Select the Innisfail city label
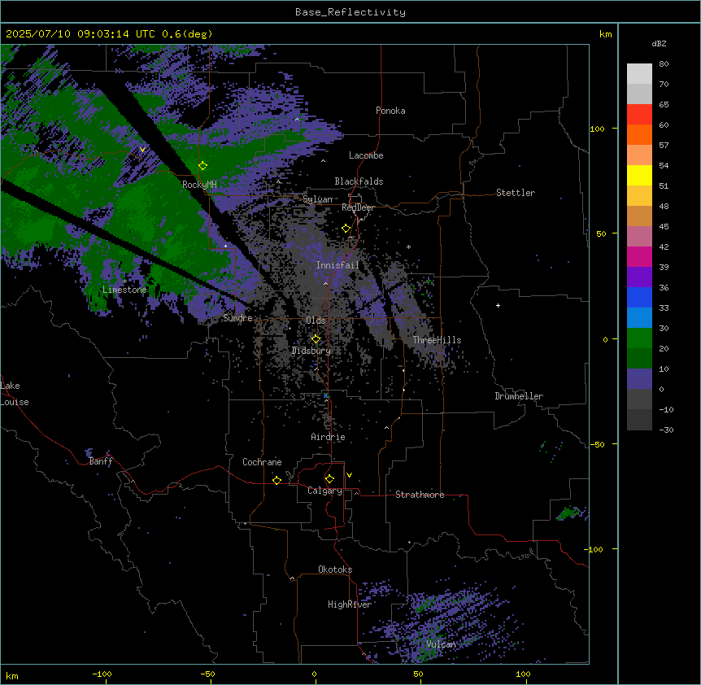This screenshot has width=701, height=685. coord(337,265)
